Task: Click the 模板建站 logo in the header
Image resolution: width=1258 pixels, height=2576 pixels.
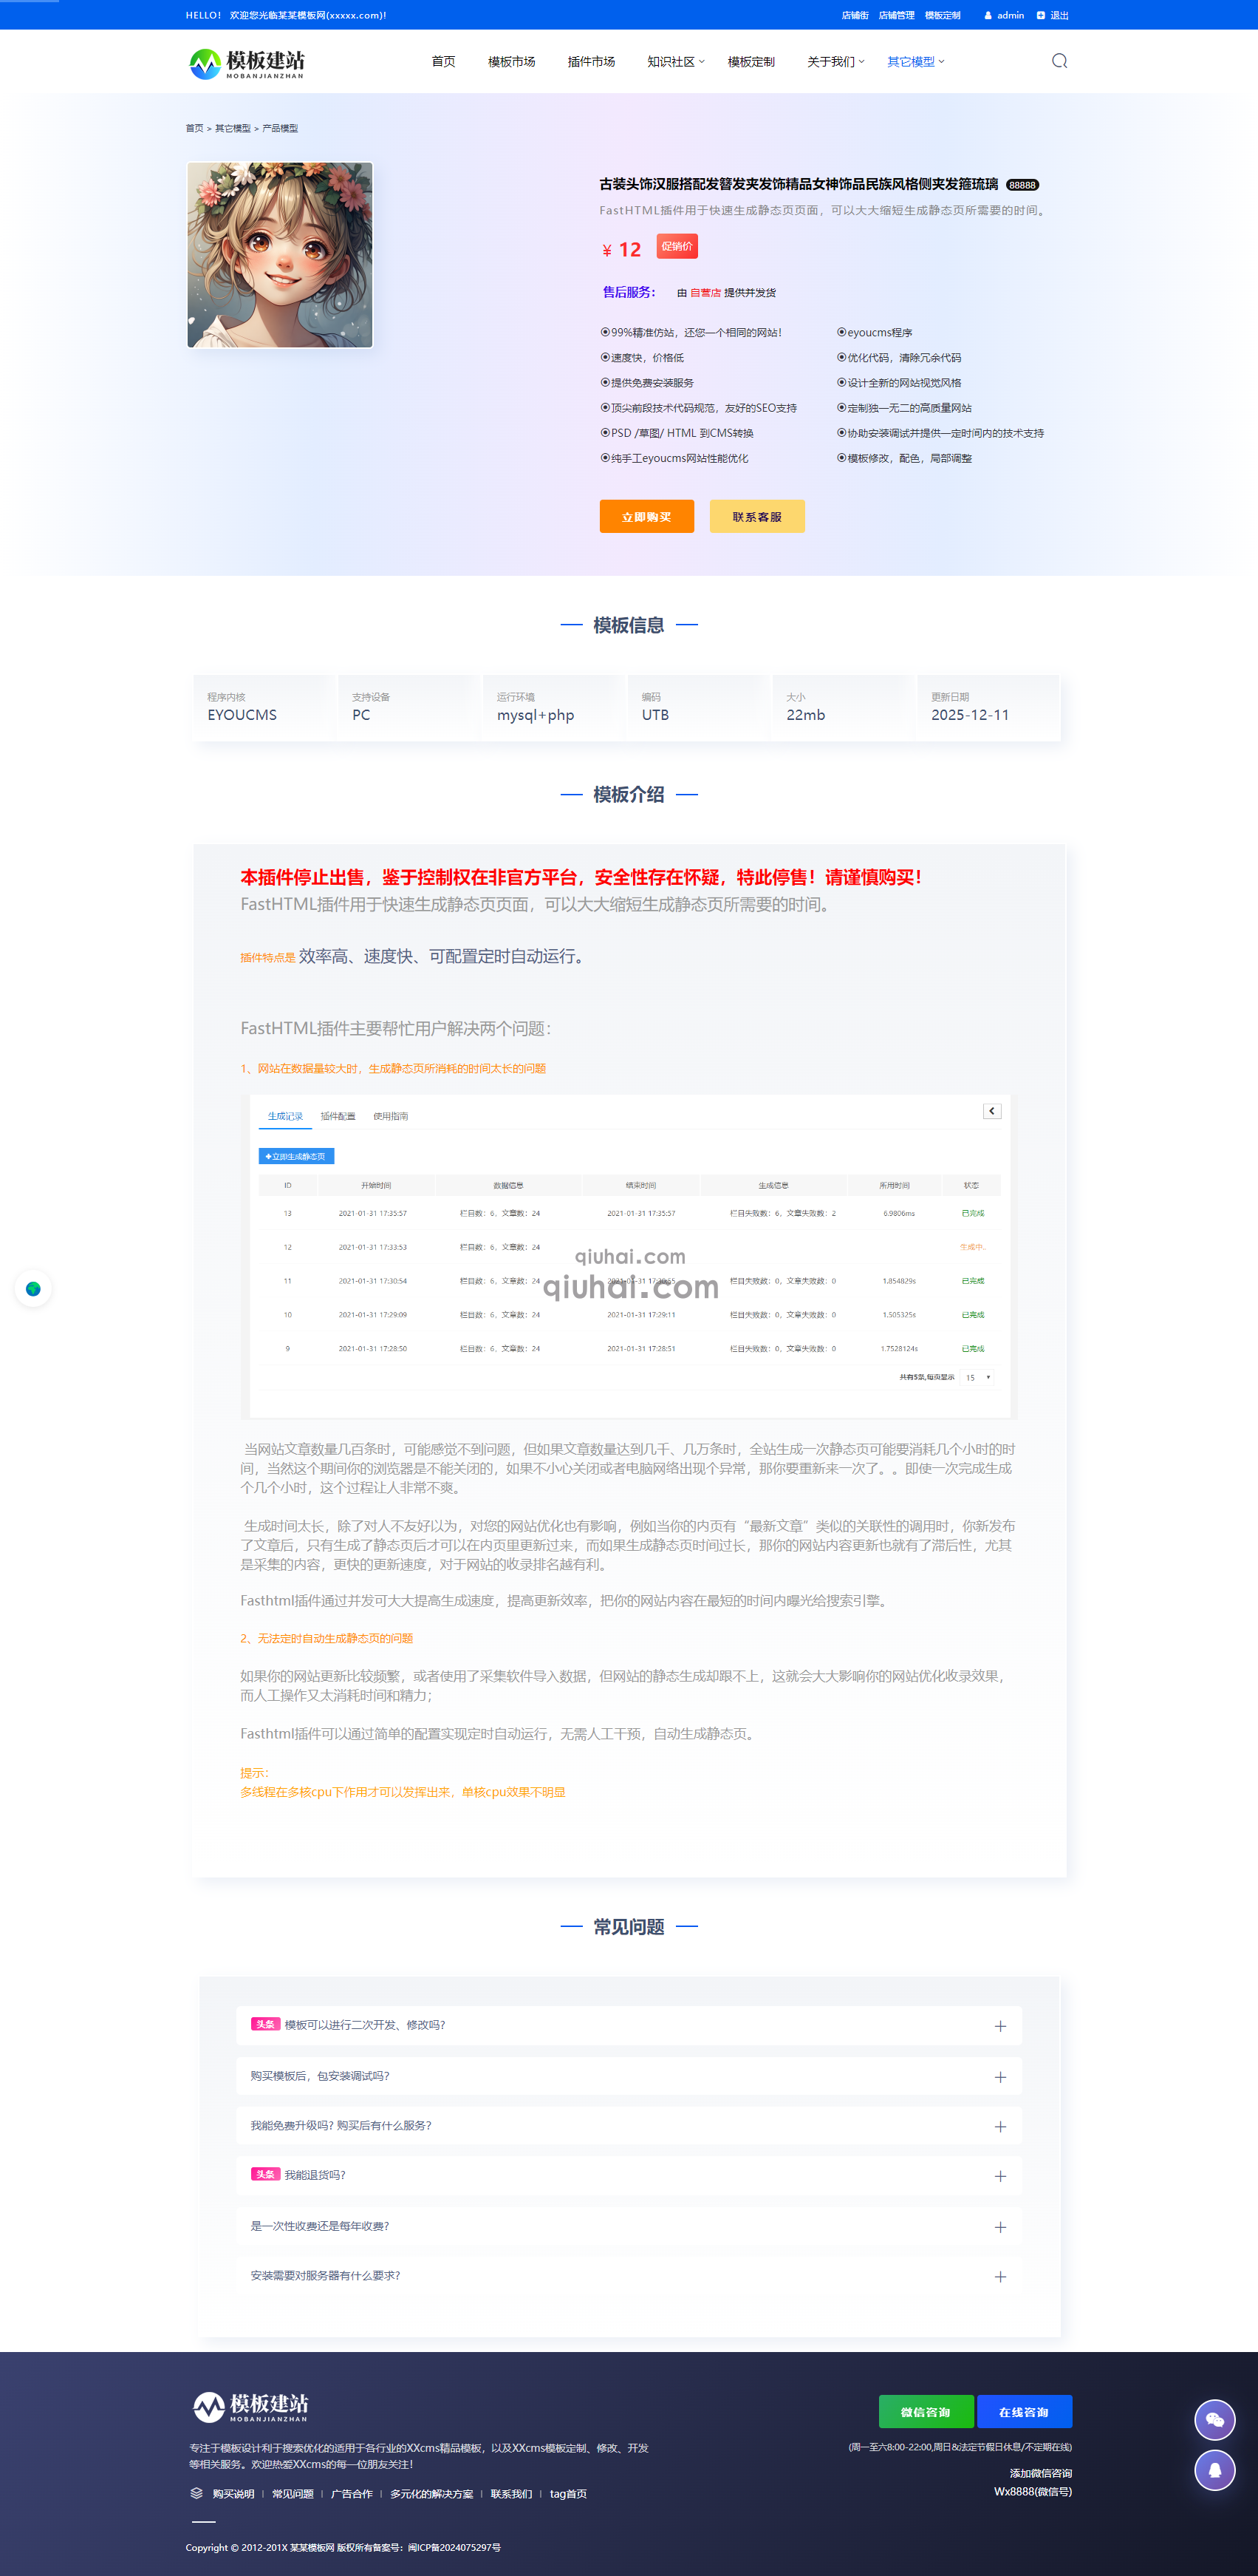Action: [247, 62]
